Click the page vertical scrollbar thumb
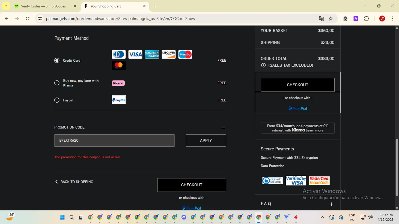 397,167
